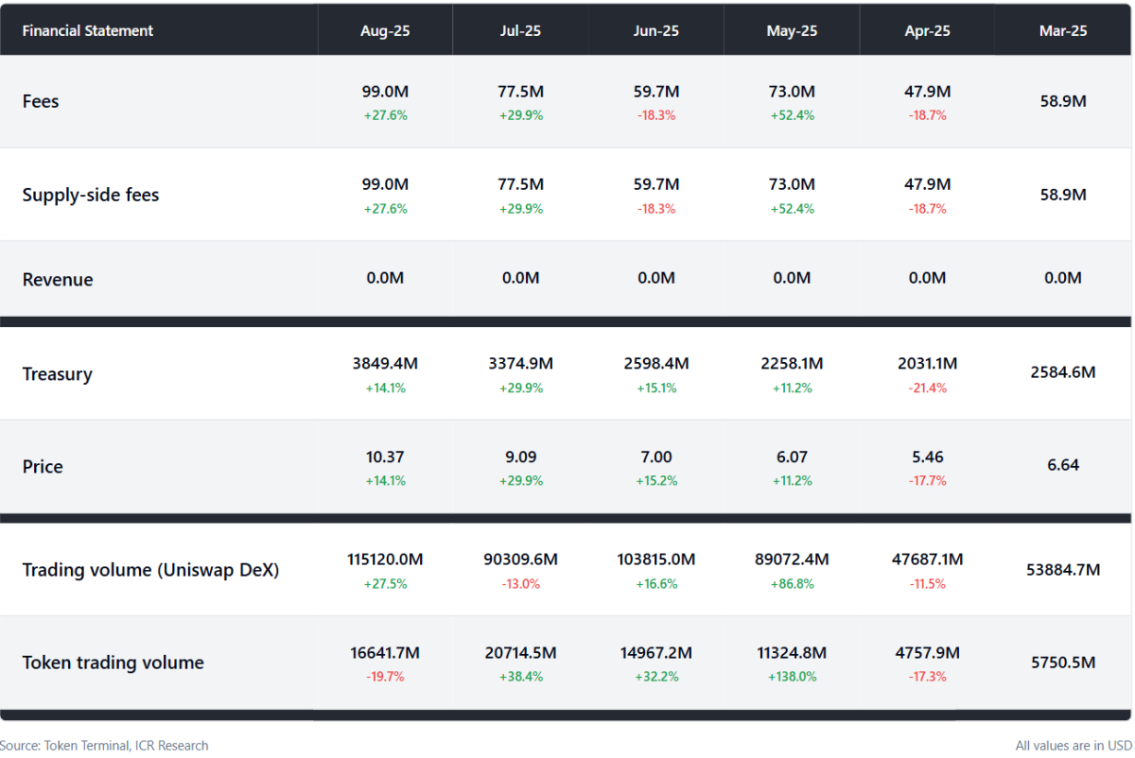1135x758 pixels.
Task: Select the 115120.0M Uniswap trading volume cell
Action: point(385,560)
